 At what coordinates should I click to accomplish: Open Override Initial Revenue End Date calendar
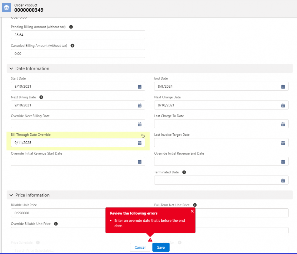[x=283, y=162]
